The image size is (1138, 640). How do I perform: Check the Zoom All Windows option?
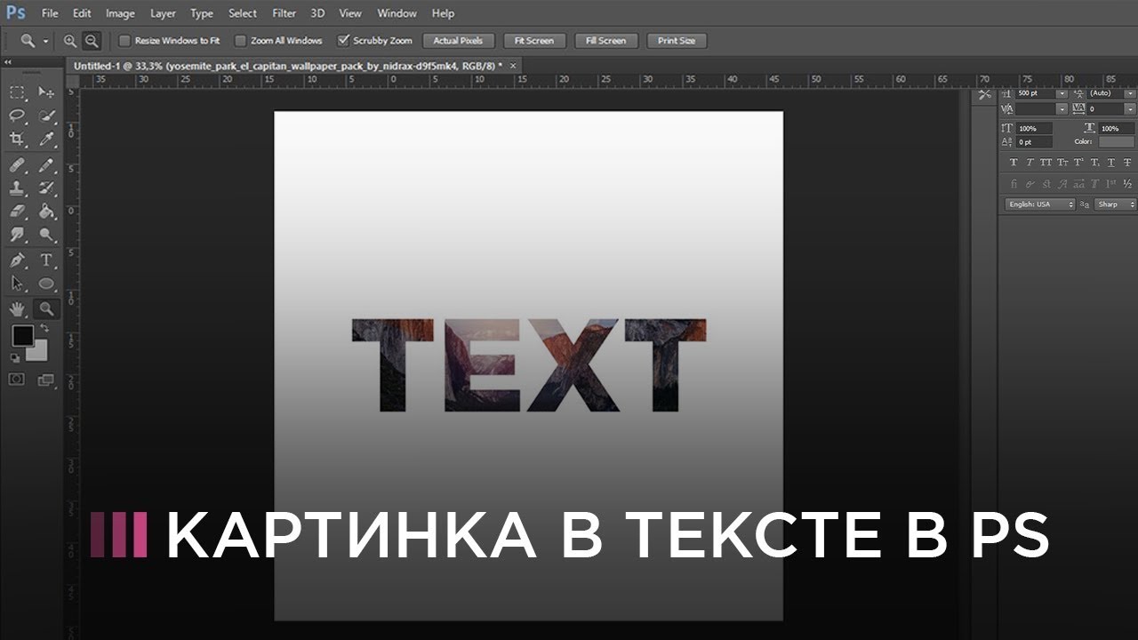[x=240, y=41]
